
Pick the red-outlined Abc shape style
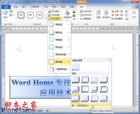tap(40, 15)
